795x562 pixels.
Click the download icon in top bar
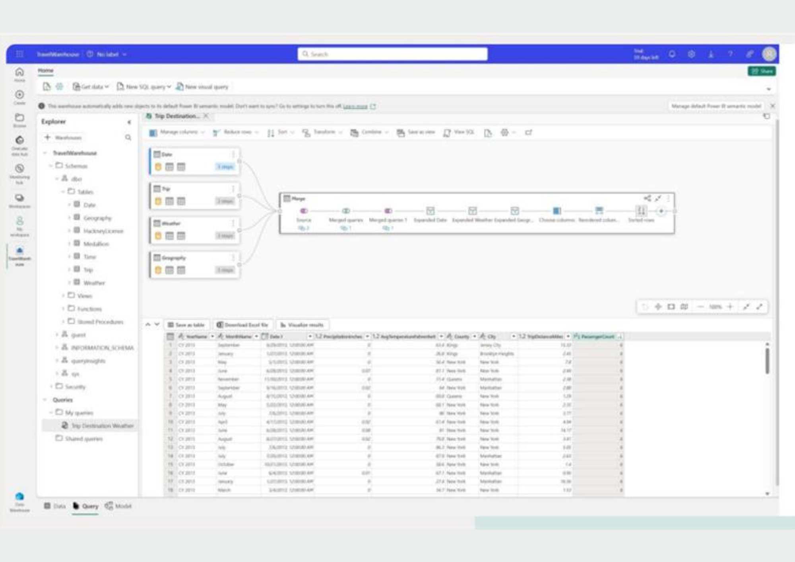[711, 54]
